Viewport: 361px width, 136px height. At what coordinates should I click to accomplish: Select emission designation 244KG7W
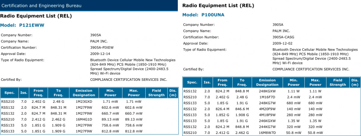[267, 127]
